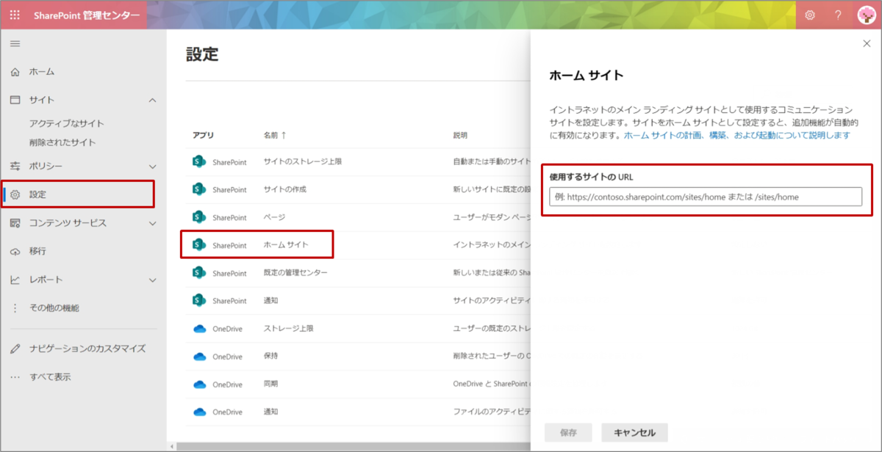Open the ストレージ上限 OneDrive setting
The height and width of the screenshot is (452, 882).
pyautogui.click(x=289, y=329)
